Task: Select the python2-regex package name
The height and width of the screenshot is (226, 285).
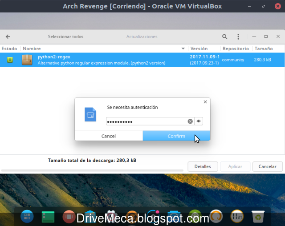Action: [54, 57]
